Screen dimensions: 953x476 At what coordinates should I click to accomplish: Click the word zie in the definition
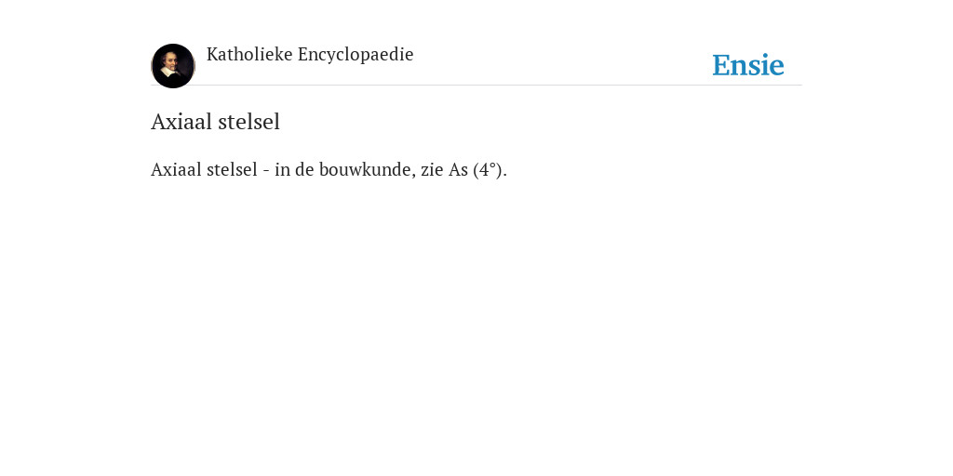pos(432,170)
